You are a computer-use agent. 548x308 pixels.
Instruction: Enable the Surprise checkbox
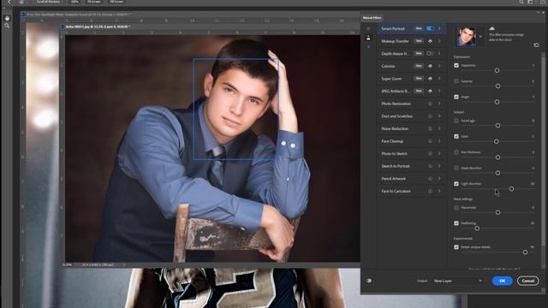(456, 81)
